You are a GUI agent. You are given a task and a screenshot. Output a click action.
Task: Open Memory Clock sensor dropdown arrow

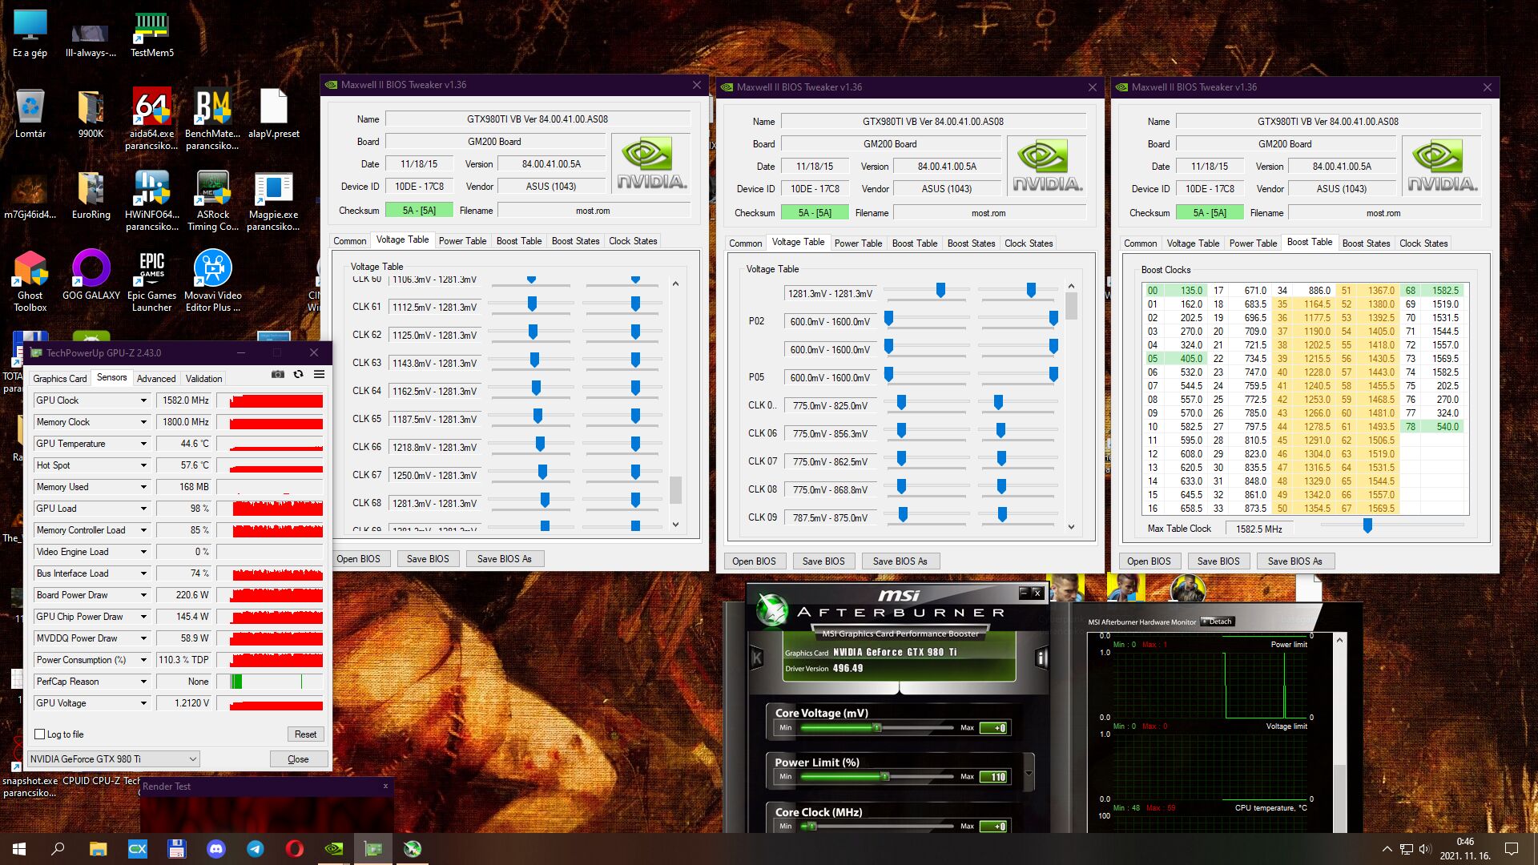144,422
